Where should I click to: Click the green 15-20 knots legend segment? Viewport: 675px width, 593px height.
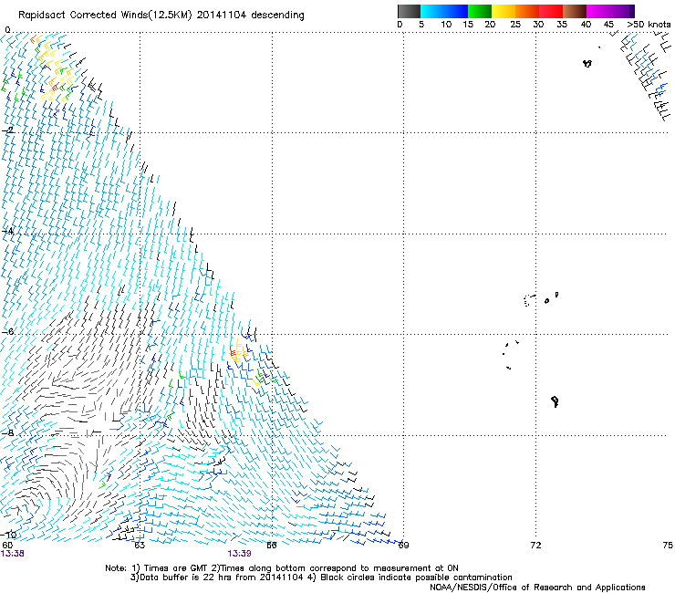[x=480, y=11]
